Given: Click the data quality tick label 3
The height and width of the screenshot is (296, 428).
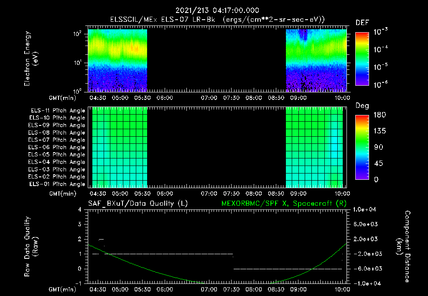Looking at the screenshot, I should pyautogui.click(x=79, y=224).
